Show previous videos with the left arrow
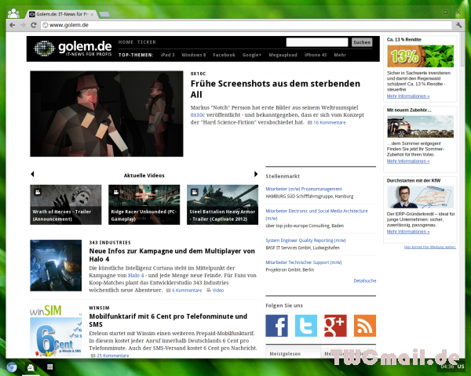The width and height of the screenshot is (471, 376). [x=32, y=174]
